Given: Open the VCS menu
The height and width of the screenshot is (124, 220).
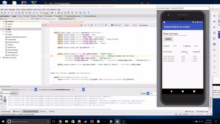Looking at the screenshot, I should point(48,10).
